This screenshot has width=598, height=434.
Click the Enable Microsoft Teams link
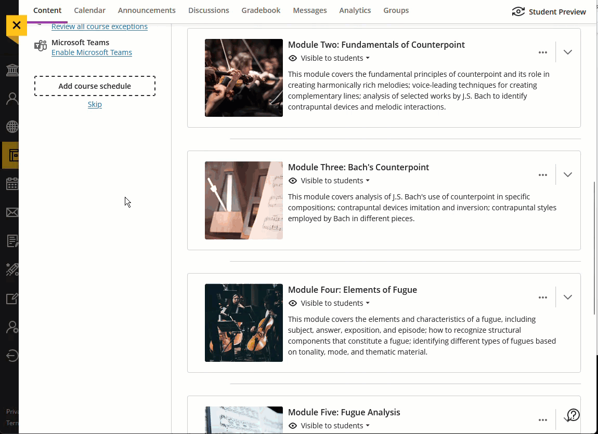pos(92,52)
